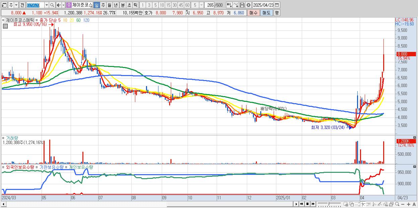Click the 60-day average label

78,20
